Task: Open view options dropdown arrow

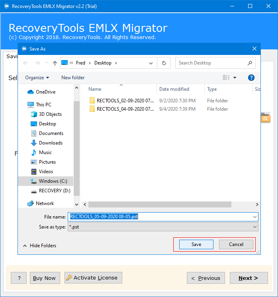Action: tap(235, 78)
